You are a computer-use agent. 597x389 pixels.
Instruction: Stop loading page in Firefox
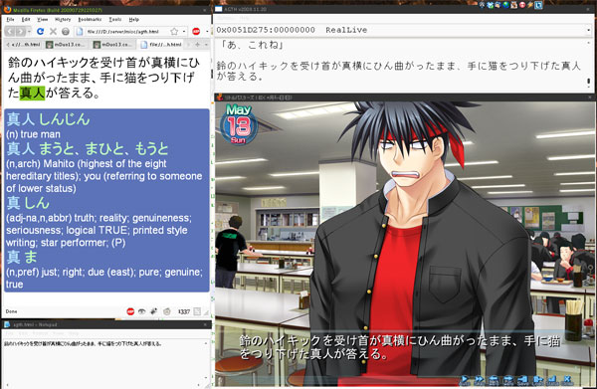click(53, 31)
